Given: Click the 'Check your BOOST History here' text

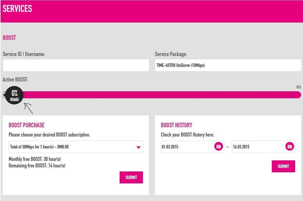Looking at the screenshot, I should coord(187,135).
